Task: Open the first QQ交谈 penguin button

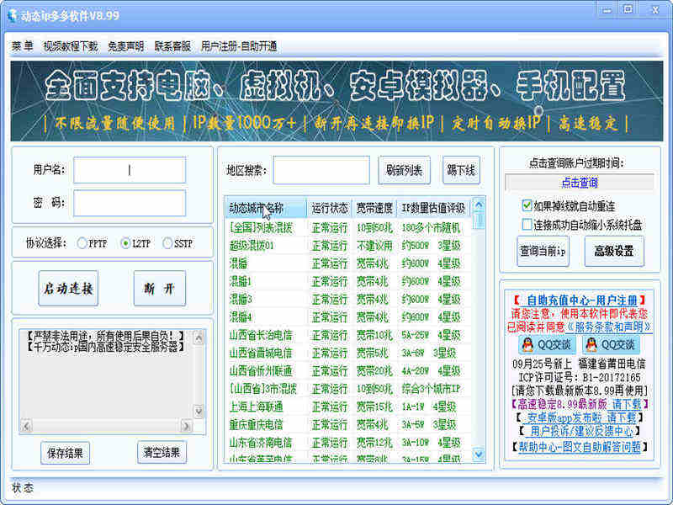Action: (x=546, y=344)
